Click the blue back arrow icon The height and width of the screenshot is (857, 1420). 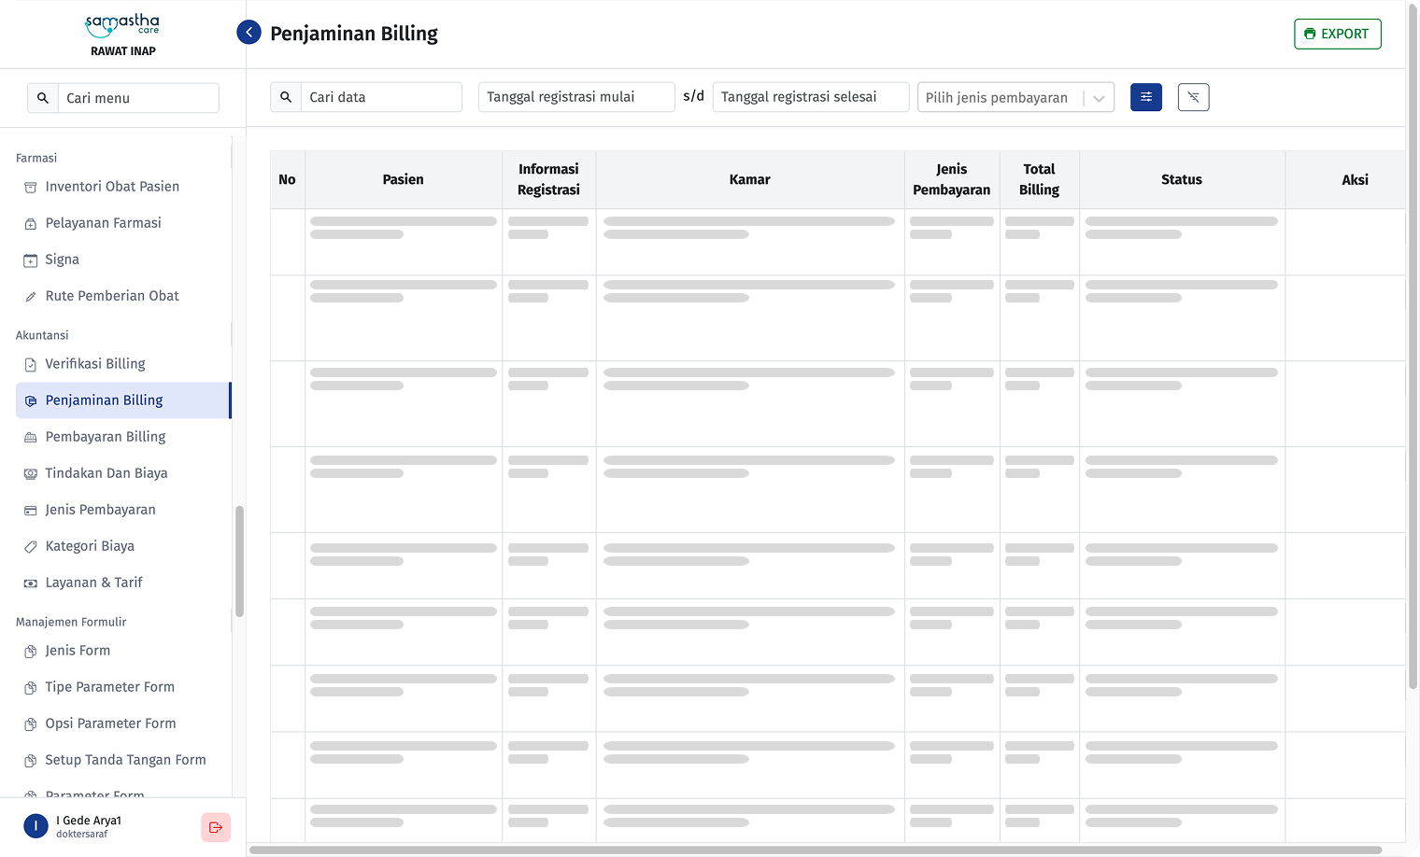pyautogui.click(x=248, y=33)
